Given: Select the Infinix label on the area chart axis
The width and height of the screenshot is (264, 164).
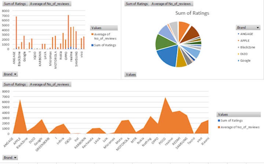Looking at the screenshot, I should (60, 141).
